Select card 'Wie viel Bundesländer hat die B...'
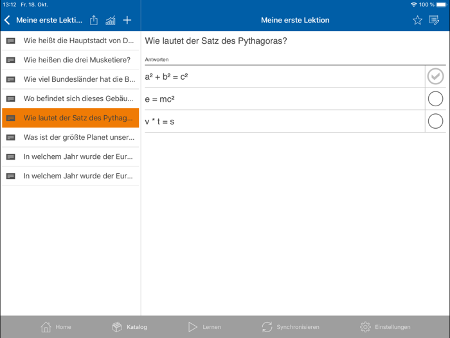Viewport: 450px width, 338px height. pos(71,79)
